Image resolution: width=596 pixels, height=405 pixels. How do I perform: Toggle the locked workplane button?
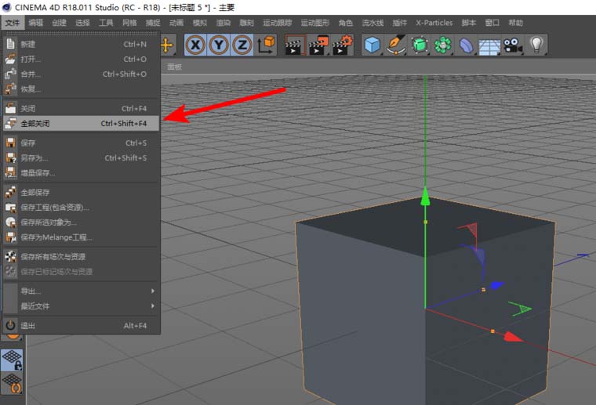click(13, 360)
